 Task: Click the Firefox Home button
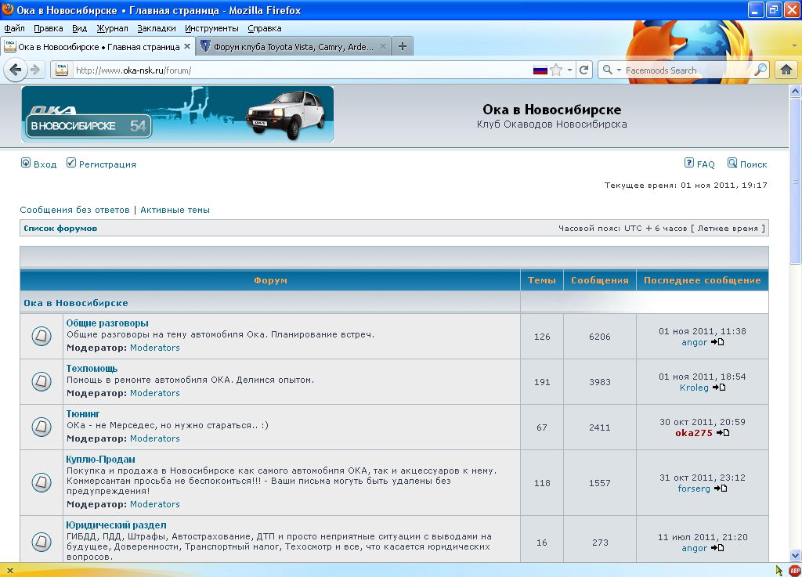tap(786, 70)
